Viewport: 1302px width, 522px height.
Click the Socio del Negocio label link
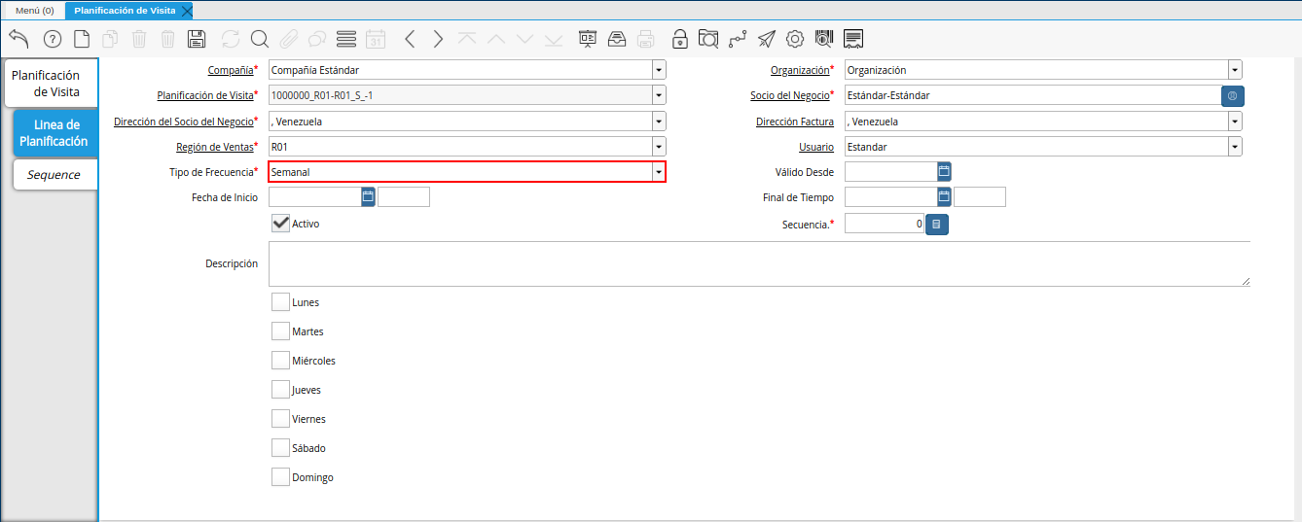(790, 95)
